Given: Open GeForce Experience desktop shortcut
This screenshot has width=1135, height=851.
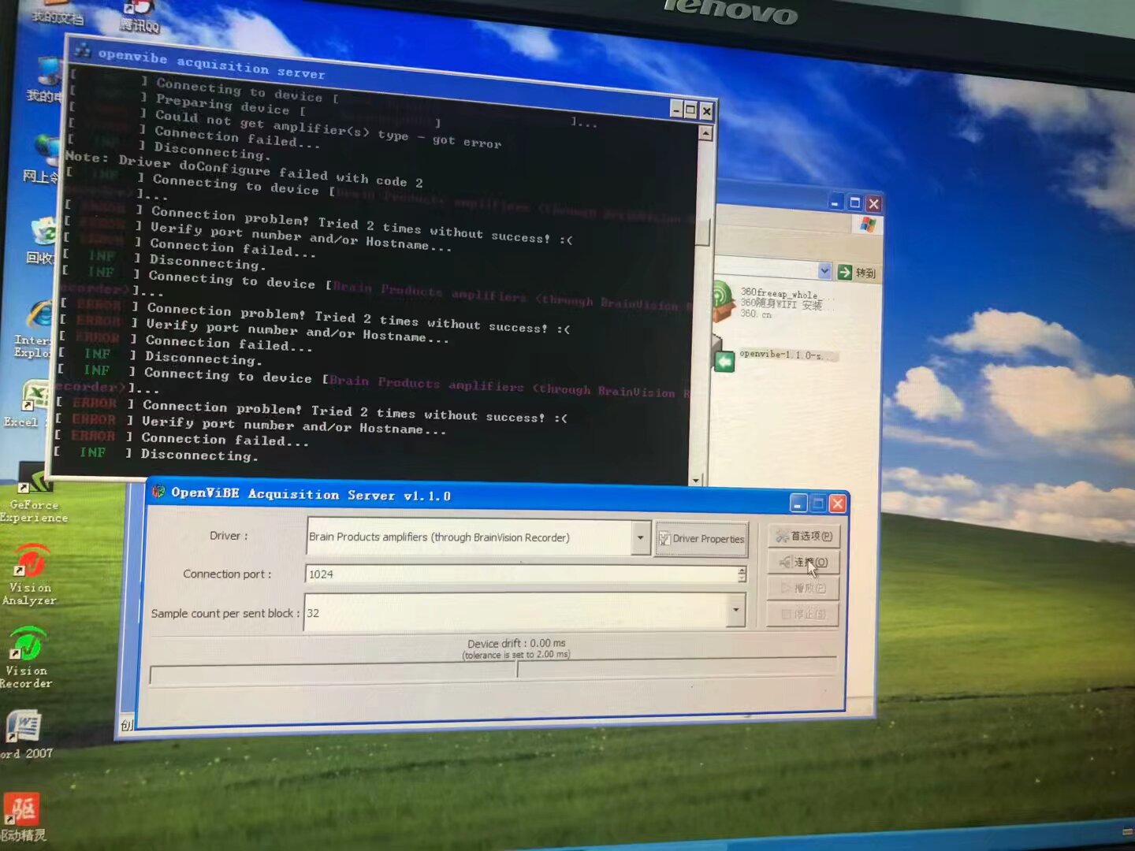Looking at the screenshot, I should click(x=33, y=492).
